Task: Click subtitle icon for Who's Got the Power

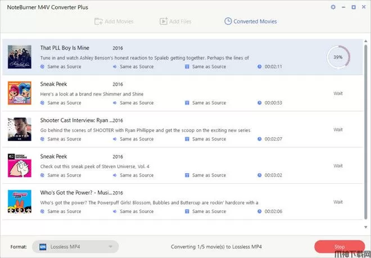Action: pos(187,211)
